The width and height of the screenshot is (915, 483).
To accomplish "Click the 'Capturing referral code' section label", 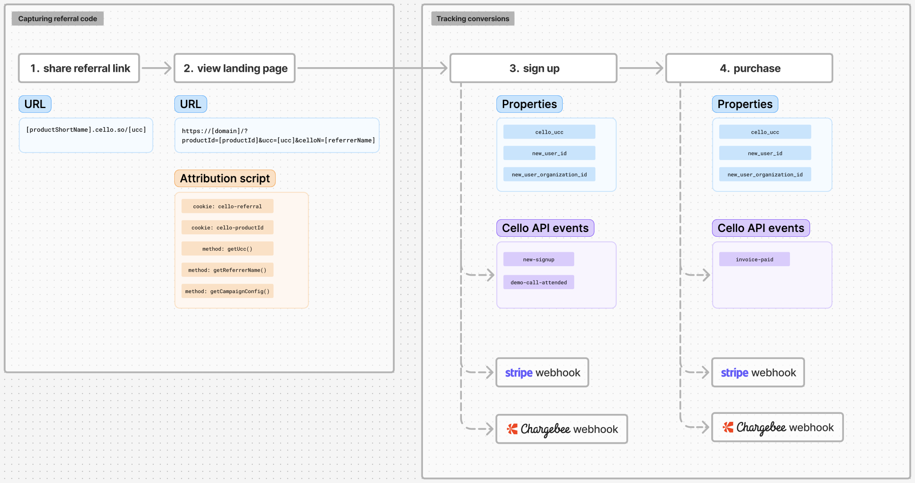I will [x=58, y=19].
